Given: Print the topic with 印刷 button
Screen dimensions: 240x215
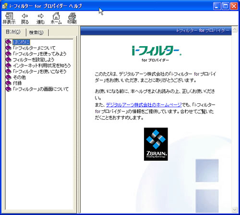Looking at the screenshot, I should point(72,18).
